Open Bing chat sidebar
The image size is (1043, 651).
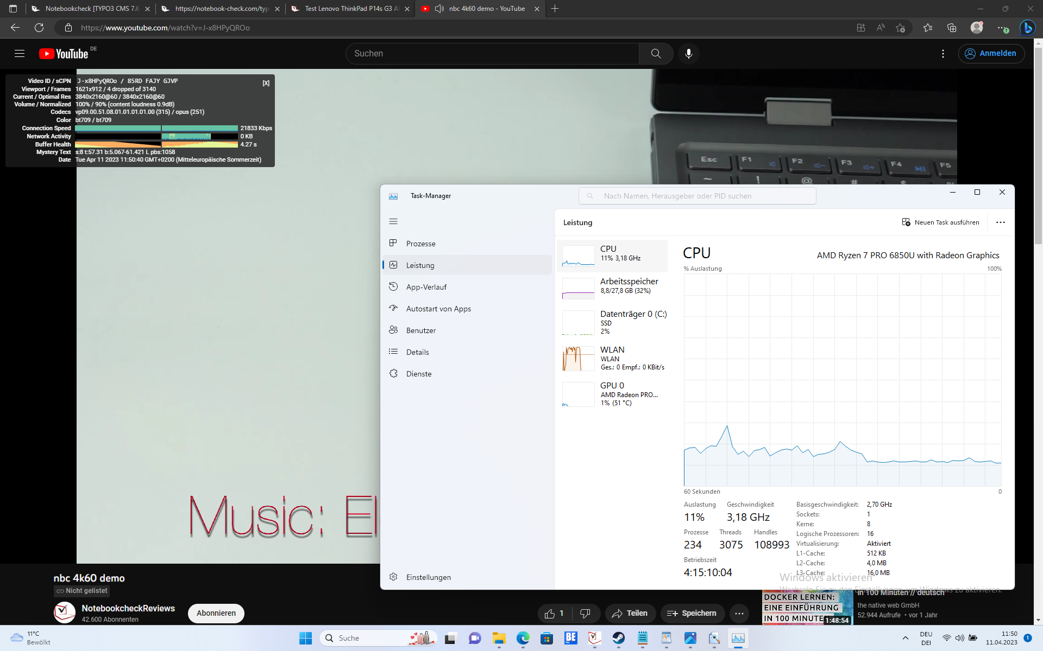tap(1027, 28)
